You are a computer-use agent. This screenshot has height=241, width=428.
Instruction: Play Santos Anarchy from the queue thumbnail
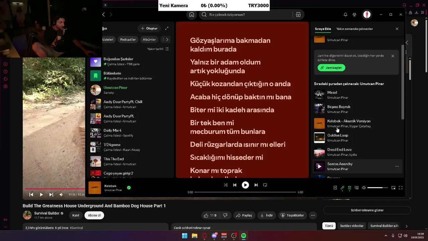click(x=319, y=166)
